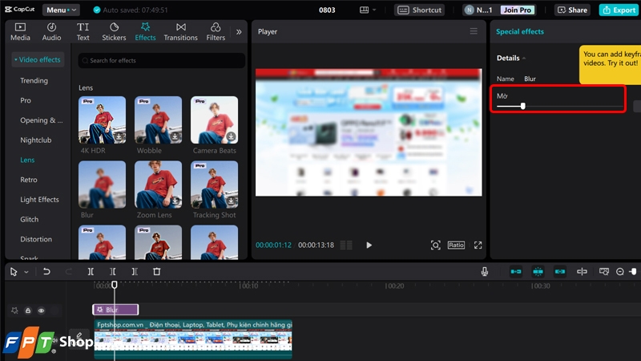Screen dimensions: 641x361
Task: Select Pro effects category
Action: (26, 100)
